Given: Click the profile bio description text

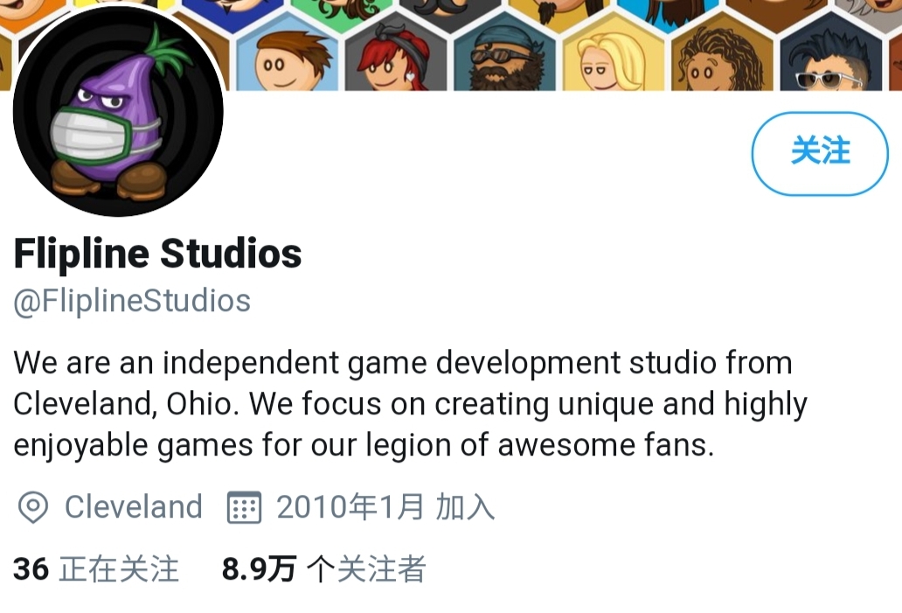Looking at the screenshot, I should 410,404.
